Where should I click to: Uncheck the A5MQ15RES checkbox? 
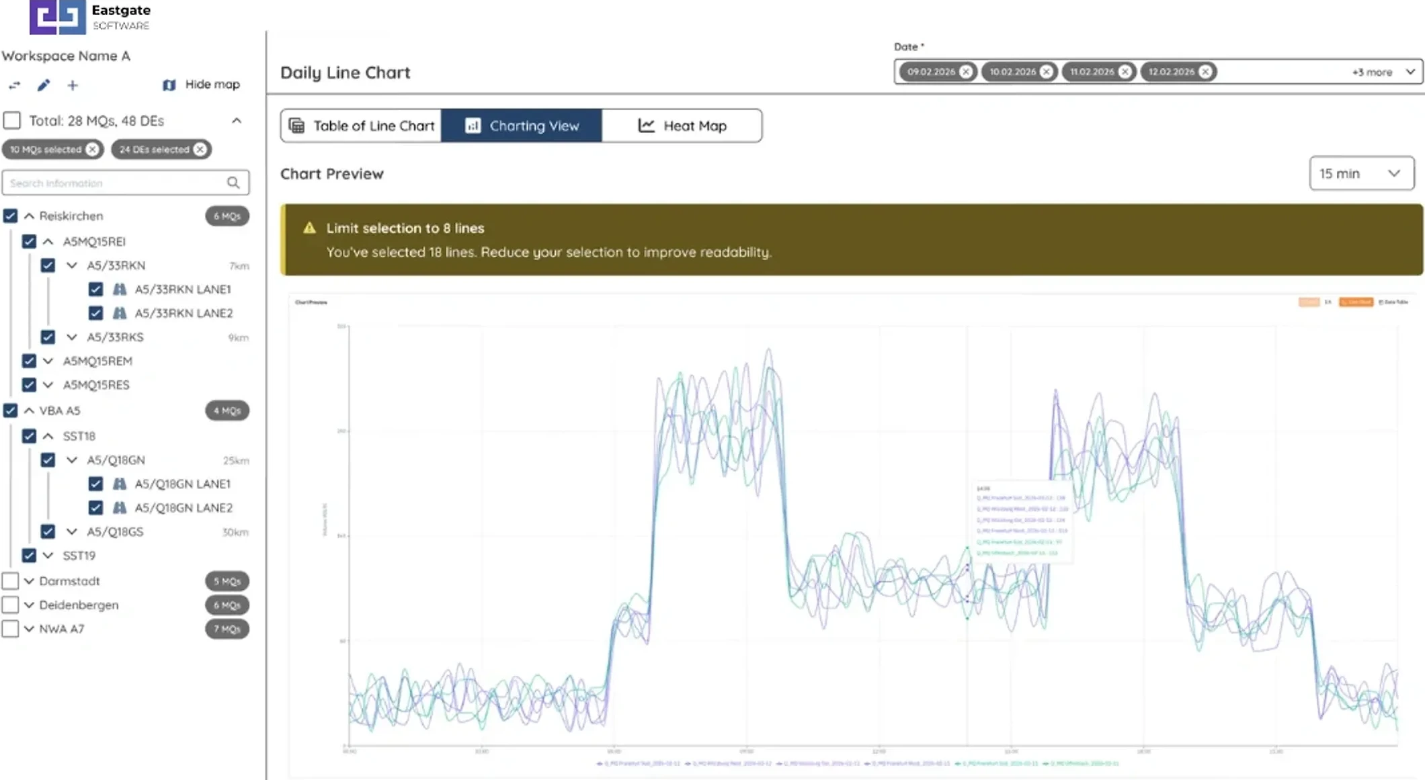tap(29, 385)
